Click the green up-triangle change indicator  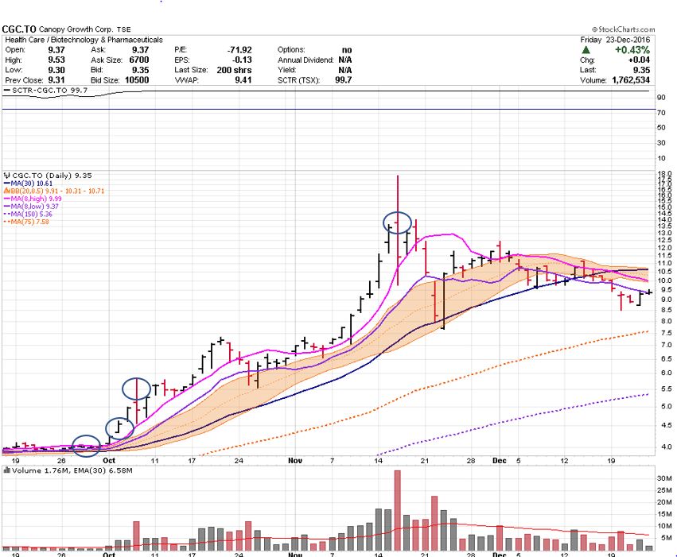586,50
